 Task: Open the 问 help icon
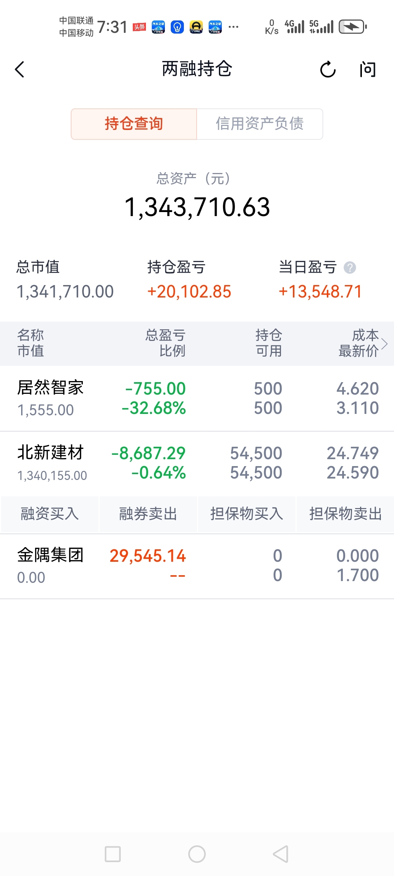pyautogui.click(x=367, y=69)
